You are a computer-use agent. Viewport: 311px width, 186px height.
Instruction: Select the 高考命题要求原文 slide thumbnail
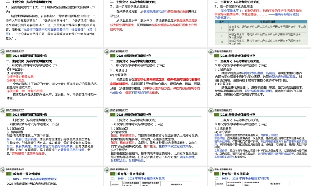click(51, 176)
